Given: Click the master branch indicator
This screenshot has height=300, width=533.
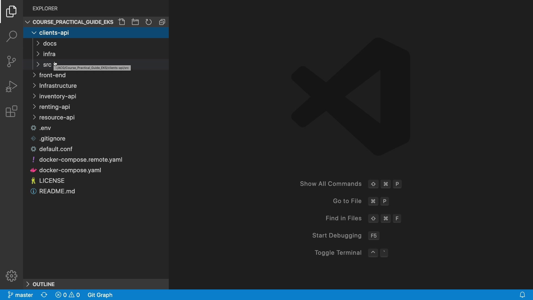Looking at the screenshot, I should tap(21, 295).
